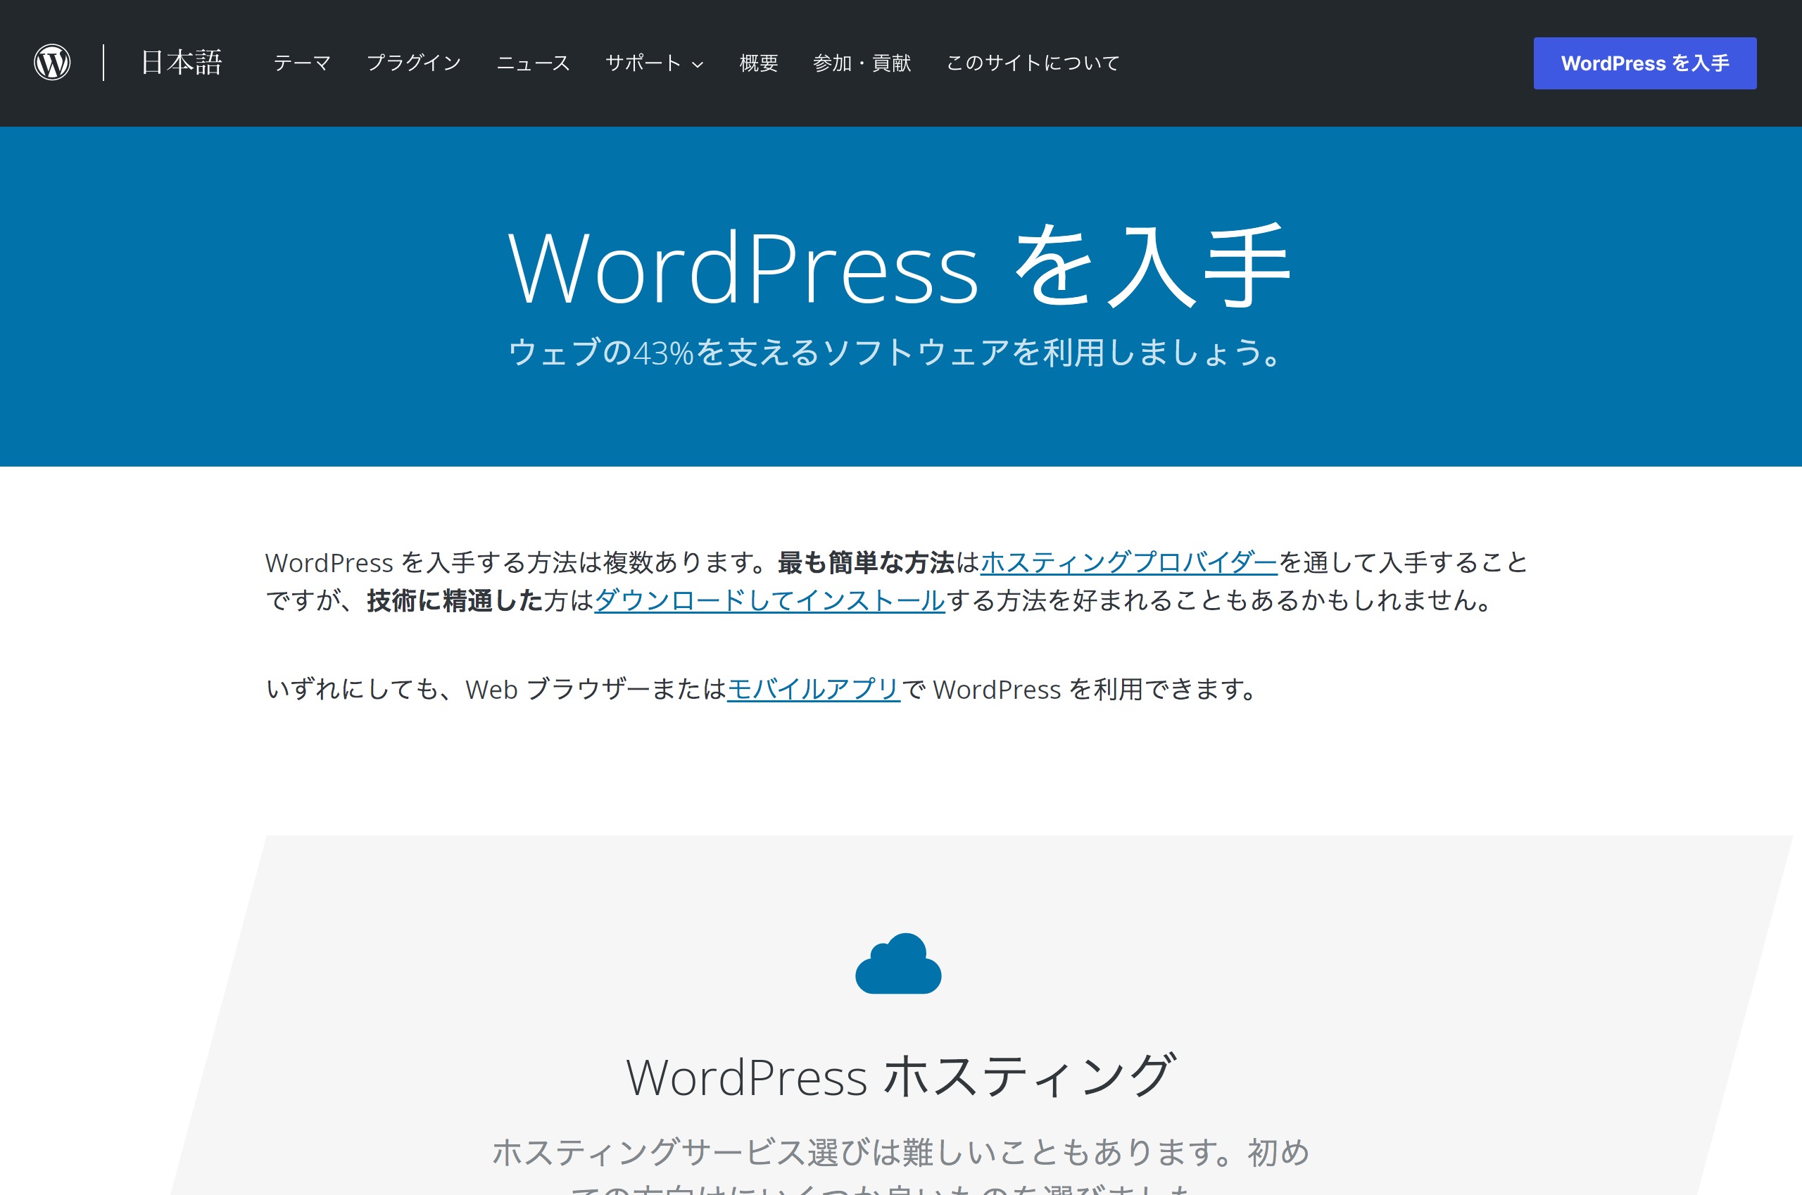Click the WordPress ホスティング section heading

(x=900, y=1076)
